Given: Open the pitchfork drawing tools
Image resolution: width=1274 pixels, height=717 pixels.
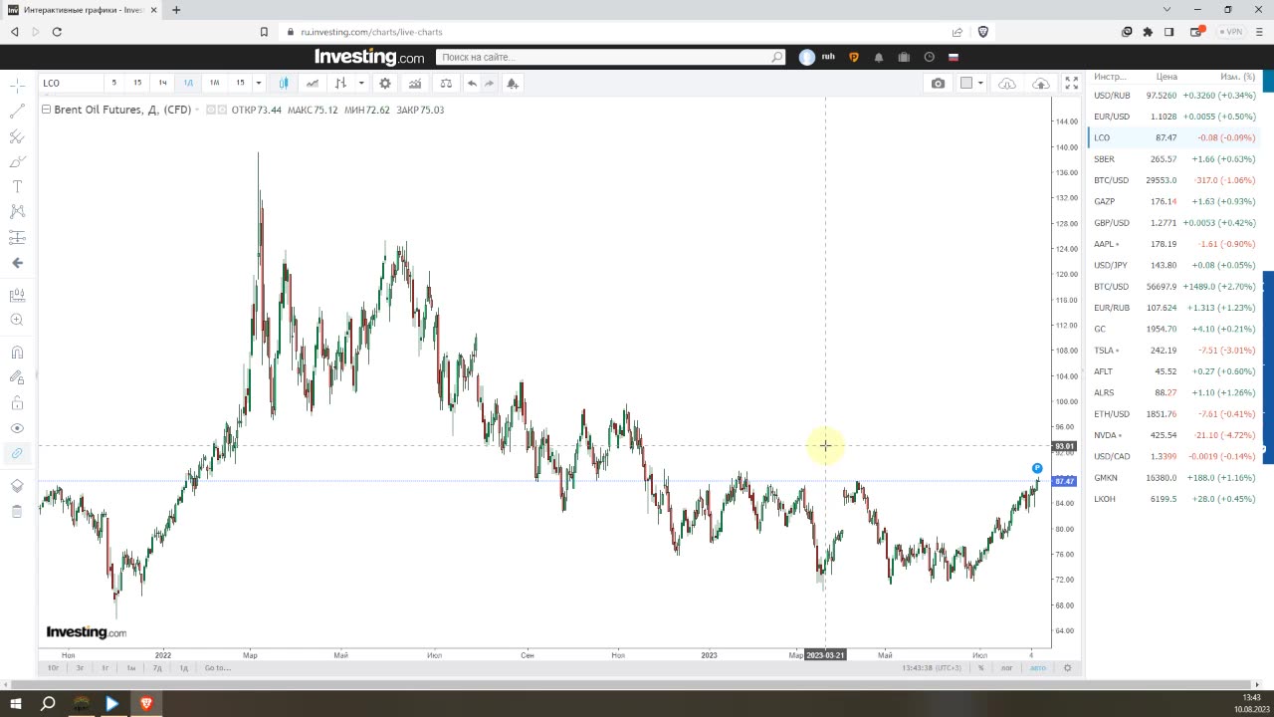Looking at the screenshot, I should (17, 136).
